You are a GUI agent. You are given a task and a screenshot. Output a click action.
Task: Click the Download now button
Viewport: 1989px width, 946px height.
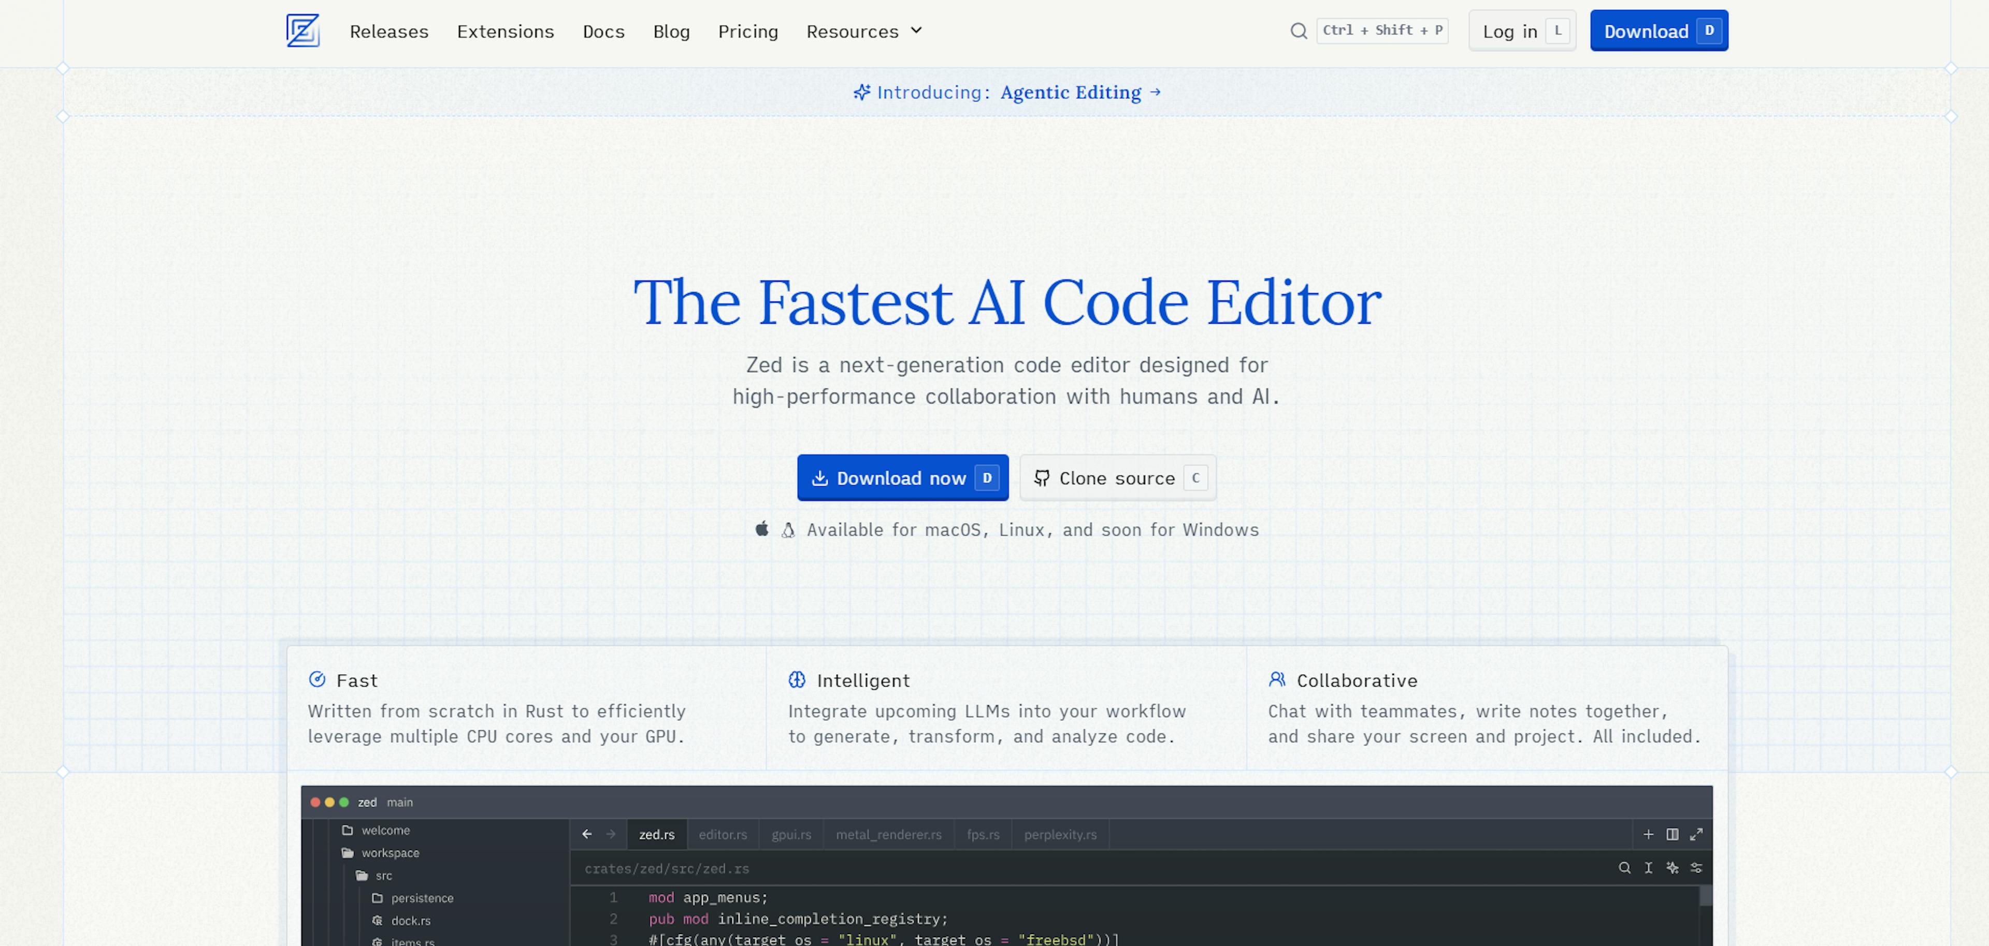tap(902, 477)
